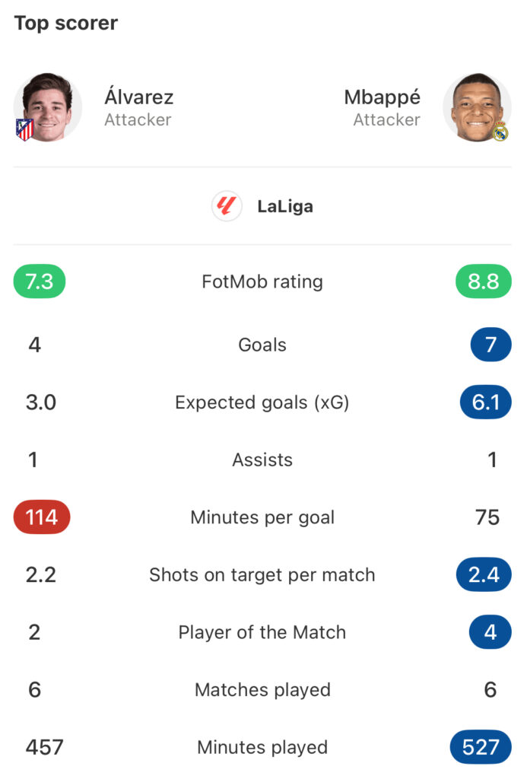Select the Mbappé player name
Image resolution: width=527 pixels, height=779 pixels.
(x=382, y=97)
